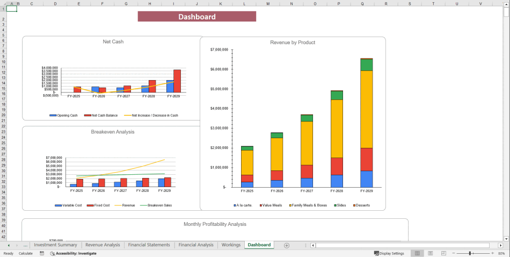Click the zoom out minus icon
Screen dimensions: 510x257
point(453,253)
